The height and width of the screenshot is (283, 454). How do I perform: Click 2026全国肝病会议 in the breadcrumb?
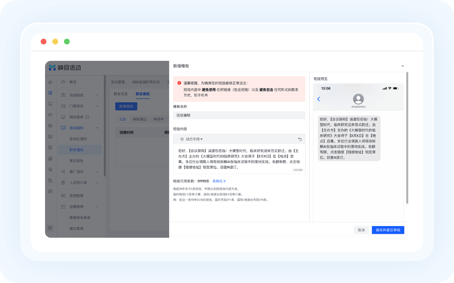tap(146, 82)
